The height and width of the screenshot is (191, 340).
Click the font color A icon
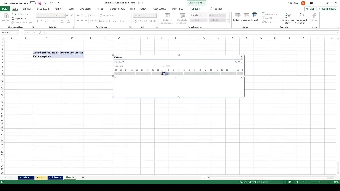pos(69,21)
